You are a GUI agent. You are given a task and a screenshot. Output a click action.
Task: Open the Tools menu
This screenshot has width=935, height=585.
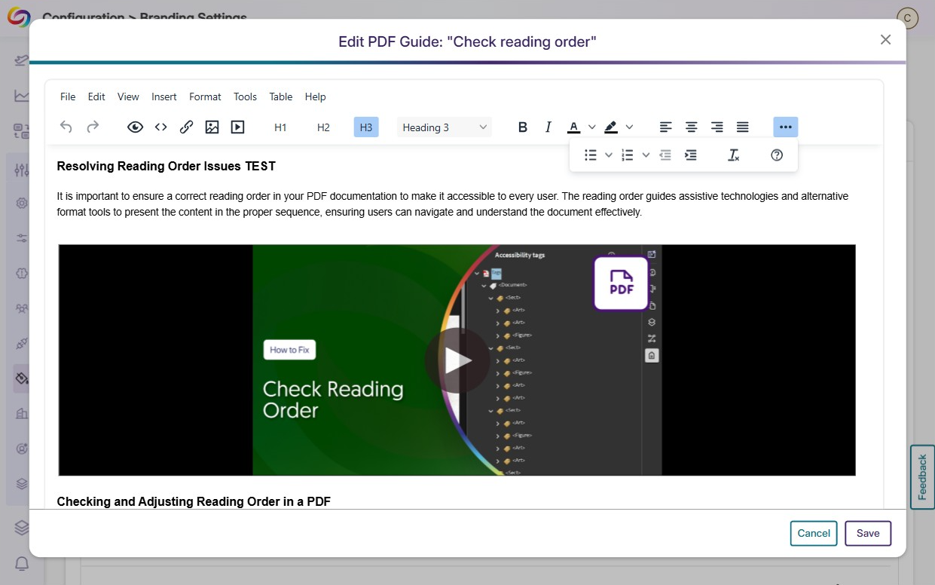click(x=245, y=96)
